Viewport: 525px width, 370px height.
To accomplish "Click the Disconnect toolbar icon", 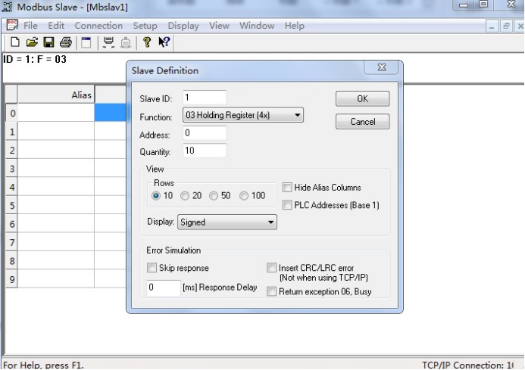I will pos(126,43).
